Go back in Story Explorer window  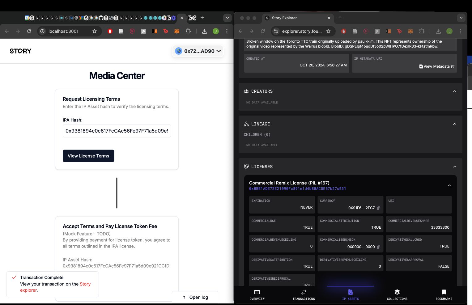[x=240, y=31]
